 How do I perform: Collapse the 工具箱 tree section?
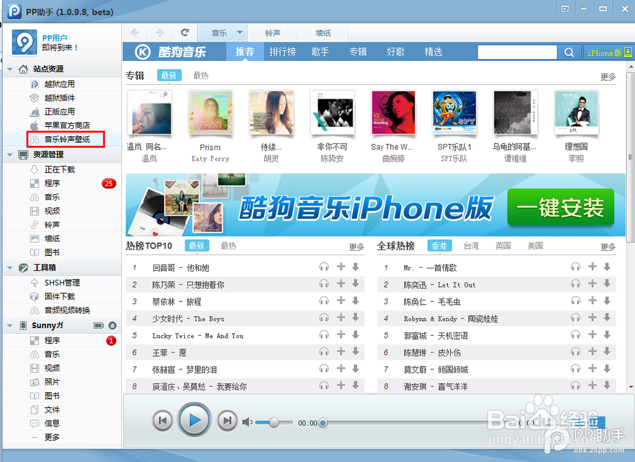(10, 268)
